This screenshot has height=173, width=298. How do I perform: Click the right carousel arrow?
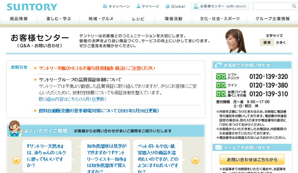point(195,160)
